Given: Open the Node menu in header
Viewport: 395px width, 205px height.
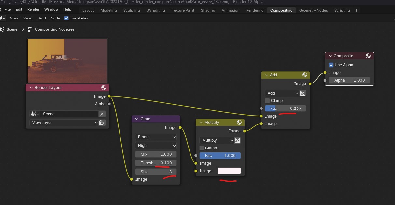Looking at the screenshot, I should click(x=55, y=18).
